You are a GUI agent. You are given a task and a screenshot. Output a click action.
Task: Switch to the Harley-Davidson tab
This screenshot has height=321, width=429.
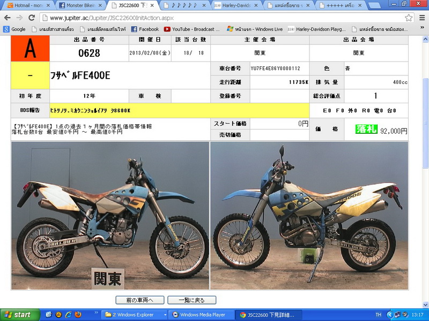pyautogui.click(x=236, y=5)
